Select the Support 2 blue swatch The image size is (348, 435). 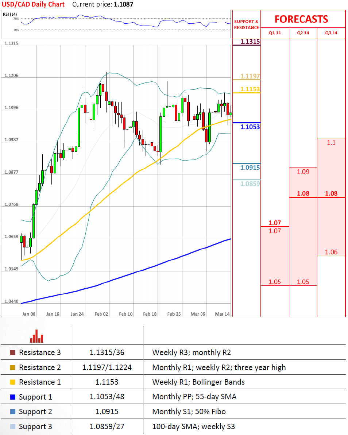tap(13, 412)
